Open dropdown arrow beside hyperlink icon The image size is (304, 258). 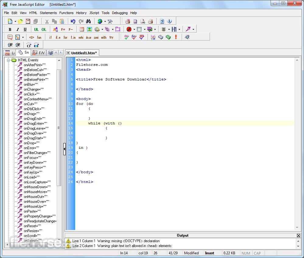113,30
